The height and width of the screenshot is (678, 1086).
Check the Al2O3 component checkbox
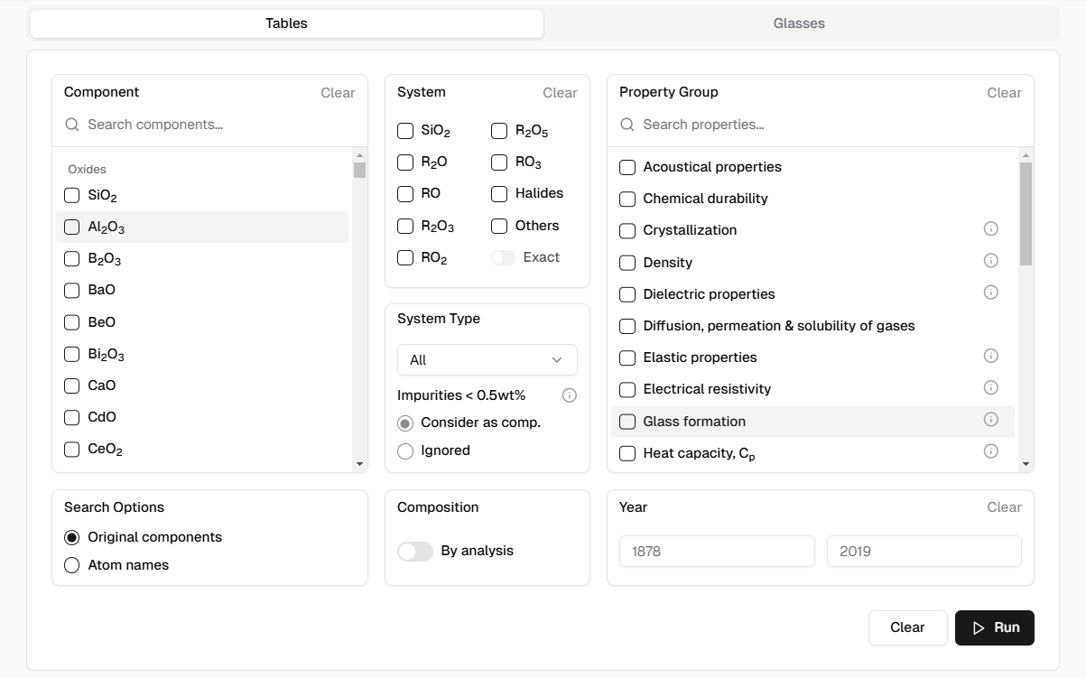[x=72, y=228]
